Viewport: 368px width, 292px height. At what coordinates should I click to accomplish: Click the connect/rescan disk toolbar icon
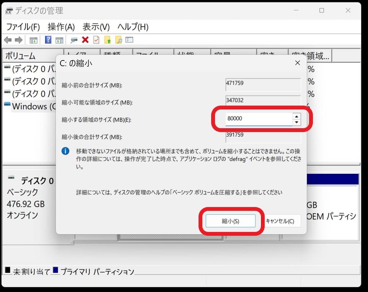[74, 40]
